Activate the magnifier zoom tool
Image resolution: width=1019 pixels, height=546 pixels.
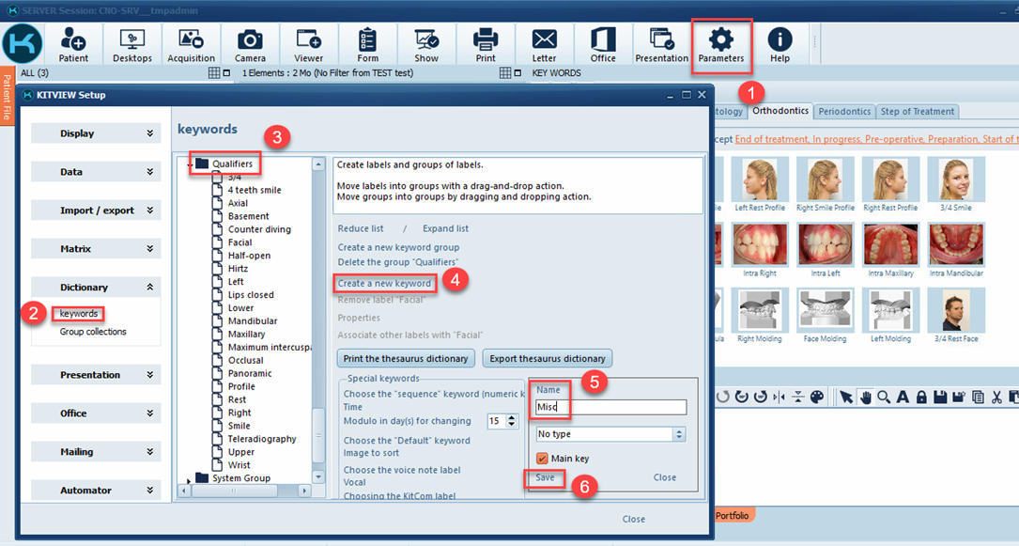click(x=884, y=398)
